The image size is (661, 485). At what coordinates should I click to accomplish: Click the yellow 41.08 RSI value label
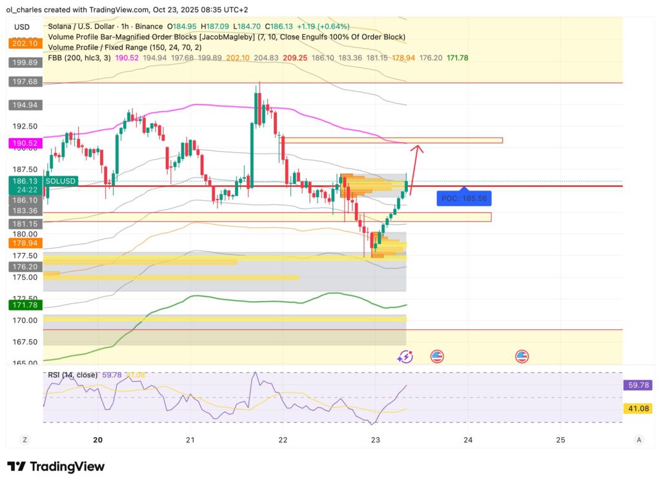(x=636, y=409)
